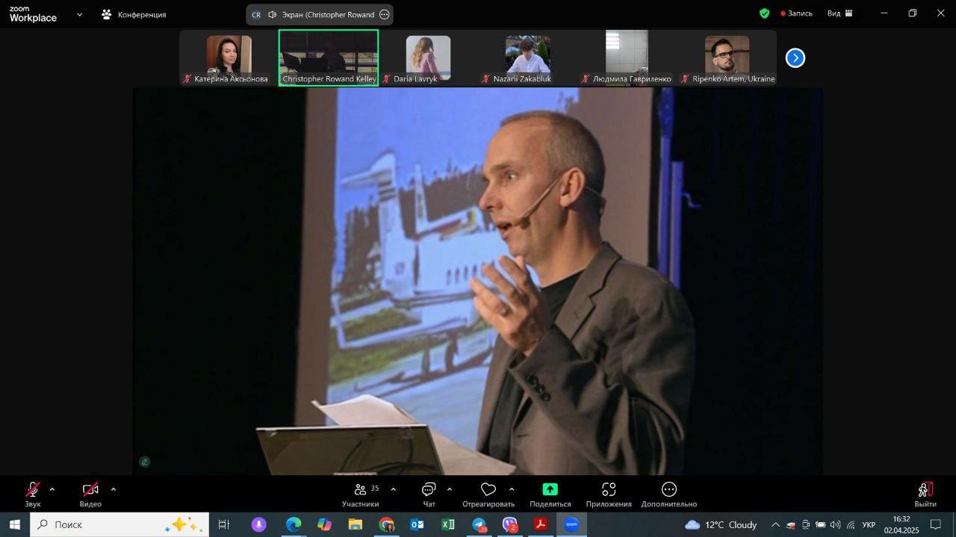Screen dimensions: 956x537
Task: Open Task View on the taskbar
Action: pos(223,524)
